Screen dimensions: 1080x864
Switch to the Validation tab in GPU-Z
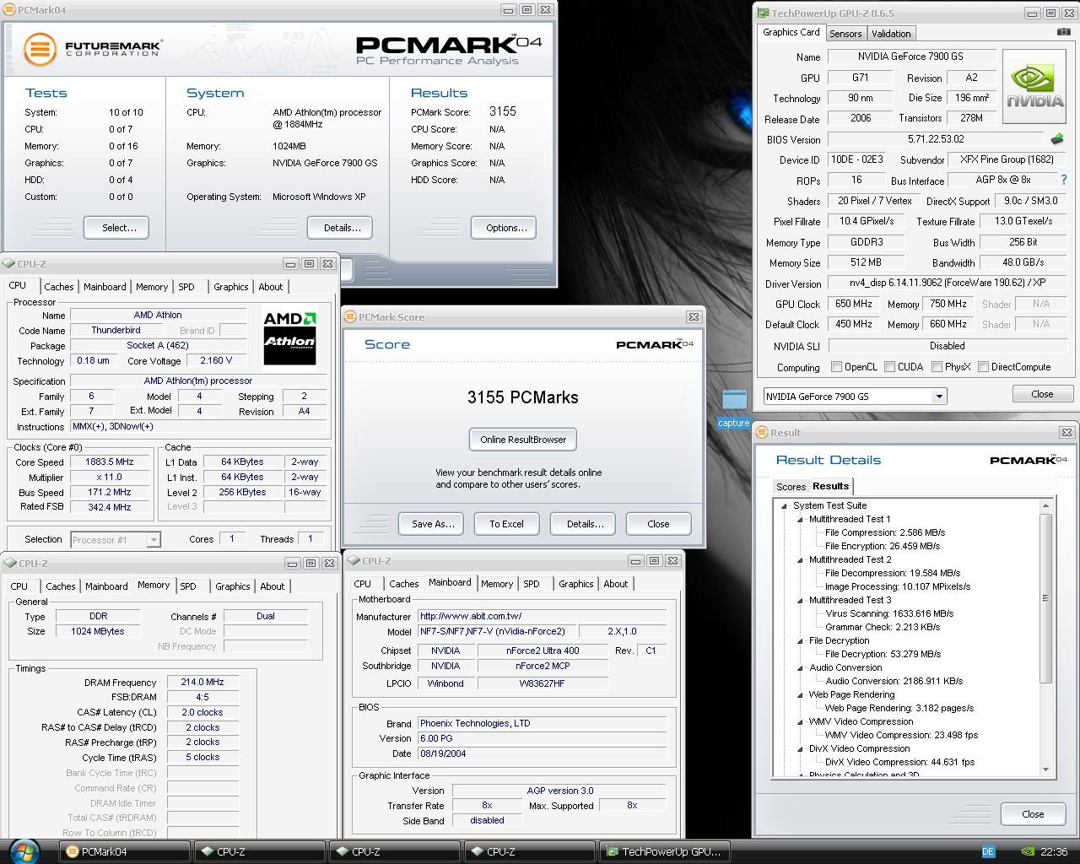click(891, 34)
